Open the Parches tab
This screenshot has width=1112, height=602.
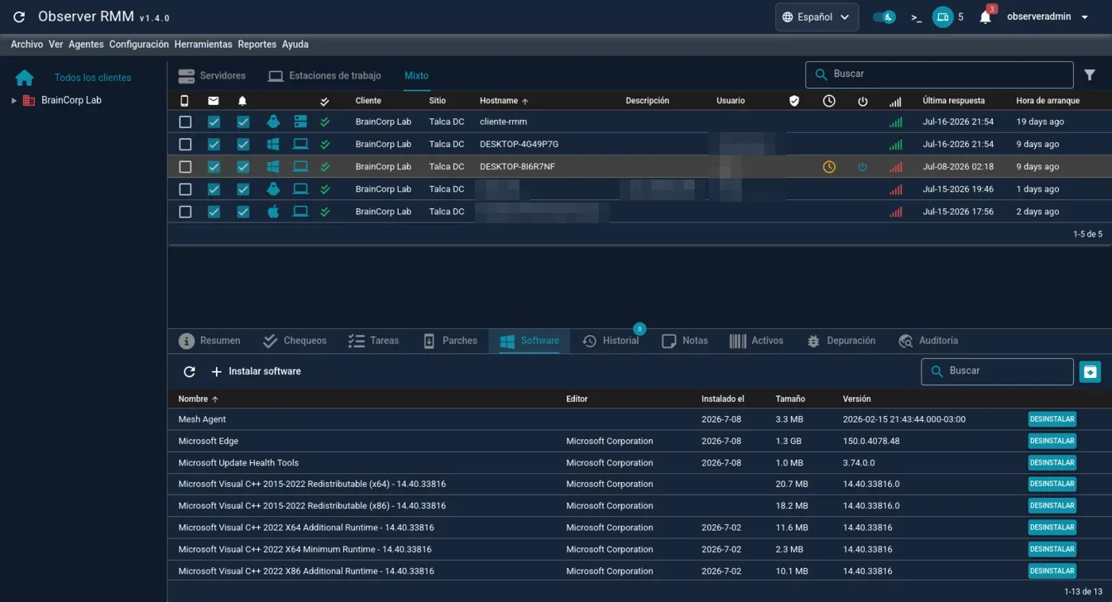(x=450, y=341)
